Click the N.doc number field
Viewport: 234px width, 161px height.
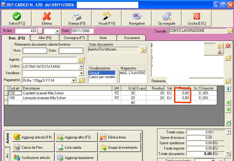26,31
